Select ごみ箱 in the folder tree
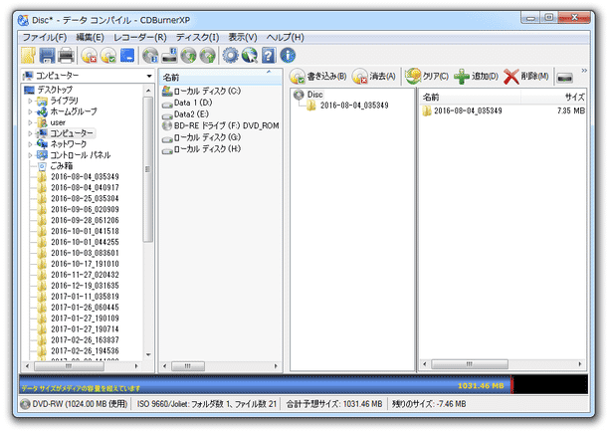Image resolution: width=609 pixels, height=432 pixels. coord(62,166)
